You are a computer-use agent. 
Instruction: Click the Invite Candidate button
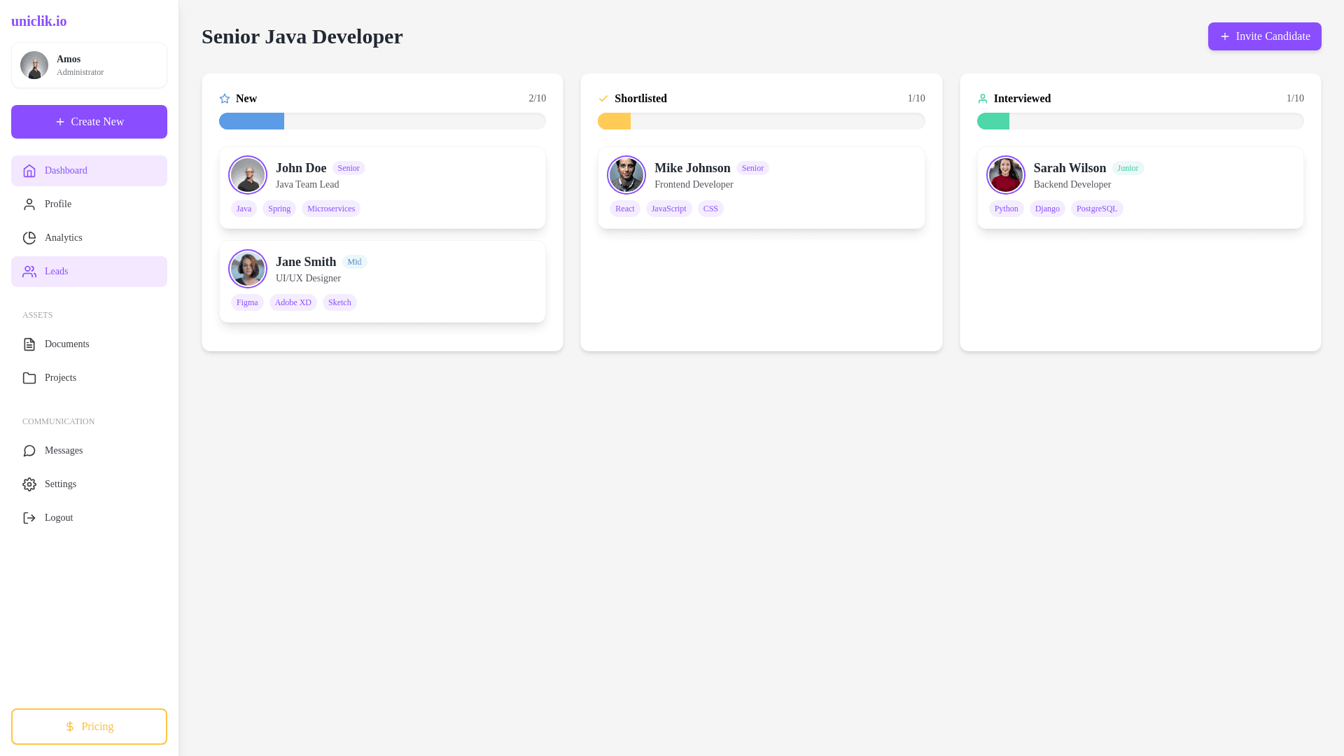[1264, 36]
